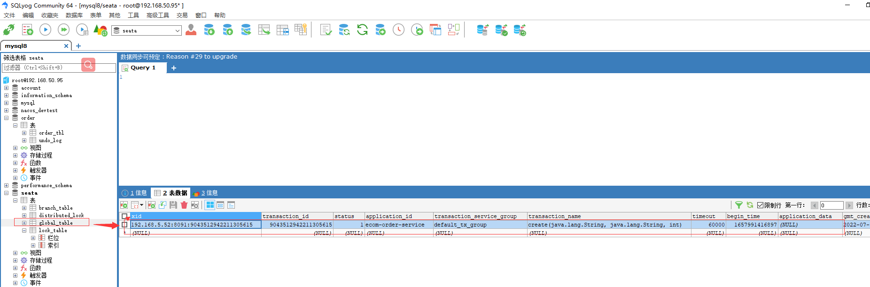Viewport: 870px width, 287px height.
Task: Collapse the lock_table node
Action: point(24,230)
